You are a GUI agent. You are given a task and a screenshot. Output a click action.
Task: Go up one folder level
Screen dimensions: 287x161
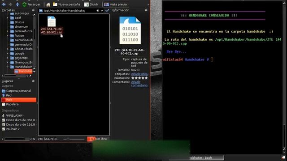17,4
